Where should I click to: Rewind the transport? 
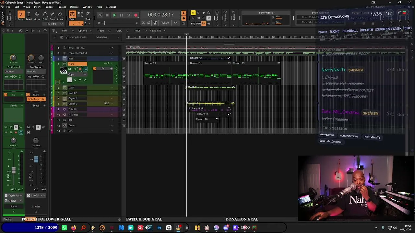(x=100, y=15)
